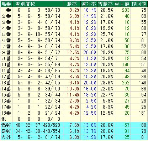
Task: Select the 2番 row label
Action: [x=6, y=16]
